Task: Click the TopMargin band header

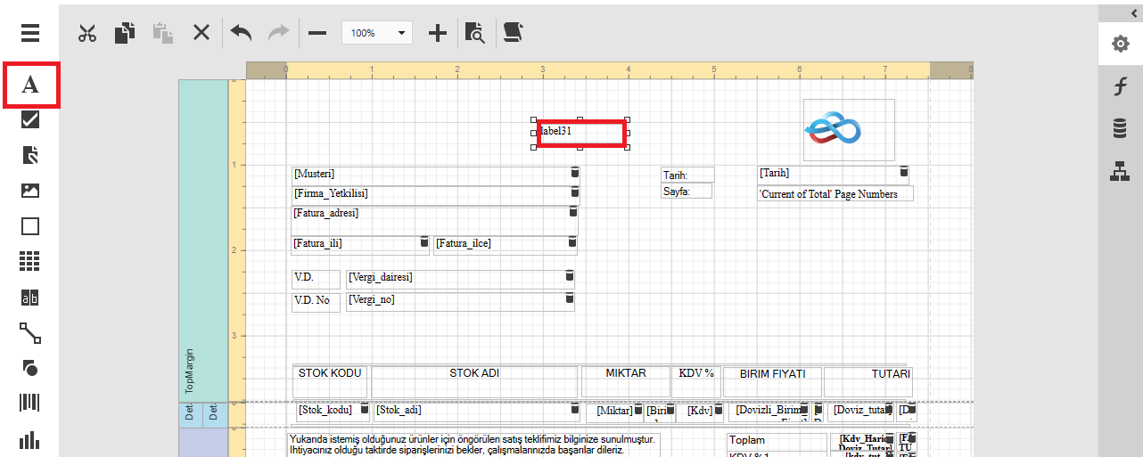Action: 189,370
